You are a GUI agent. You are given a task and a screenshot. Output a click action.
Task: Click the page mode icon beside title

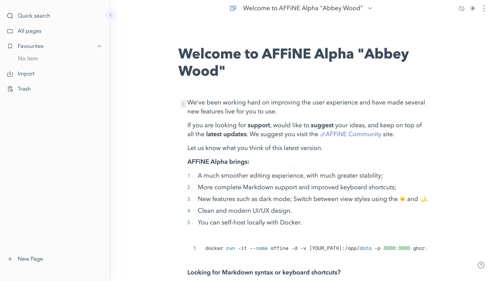click(233, 8)
